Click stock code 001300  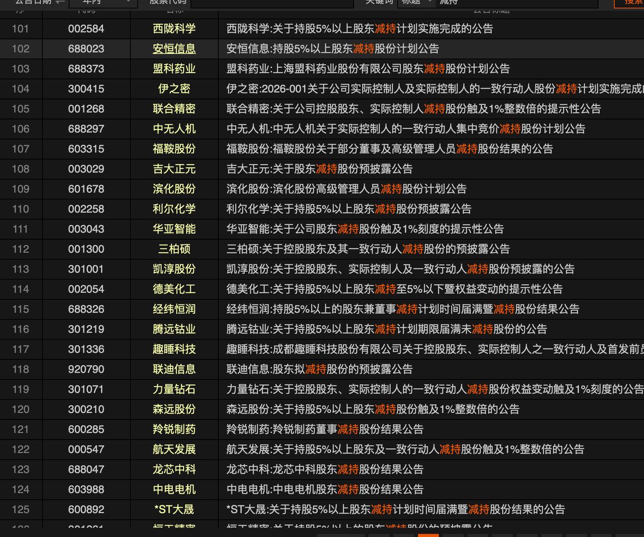tap(86, 249)
